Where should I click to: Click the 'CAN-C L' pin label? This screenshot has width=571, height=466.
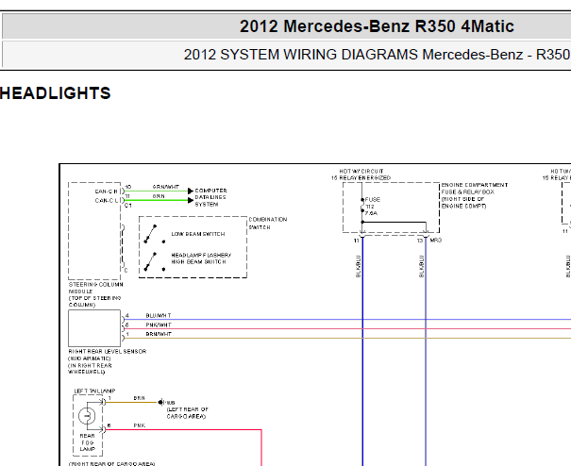[x=107, y=201]
